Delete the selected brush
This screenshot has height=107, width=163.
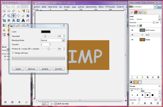[x=151, y=103]
